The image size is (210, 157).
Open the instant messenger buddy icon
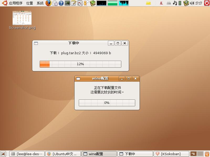(86, 3)
